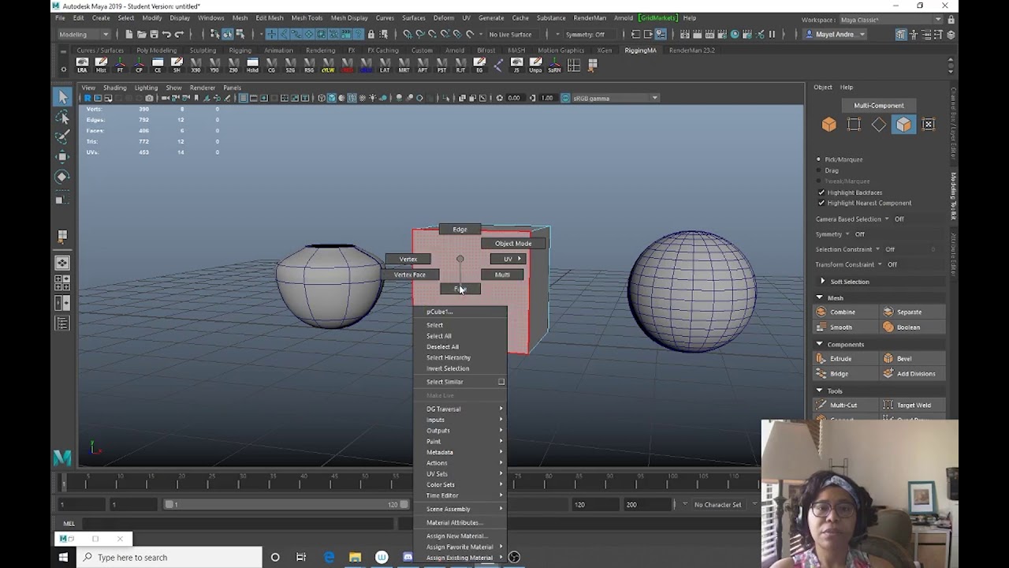This screenshot has height=568, width=1009.
Task: Switch to Sculpting shelf tab
Action: pyautogui.click(x=203, y=50)
